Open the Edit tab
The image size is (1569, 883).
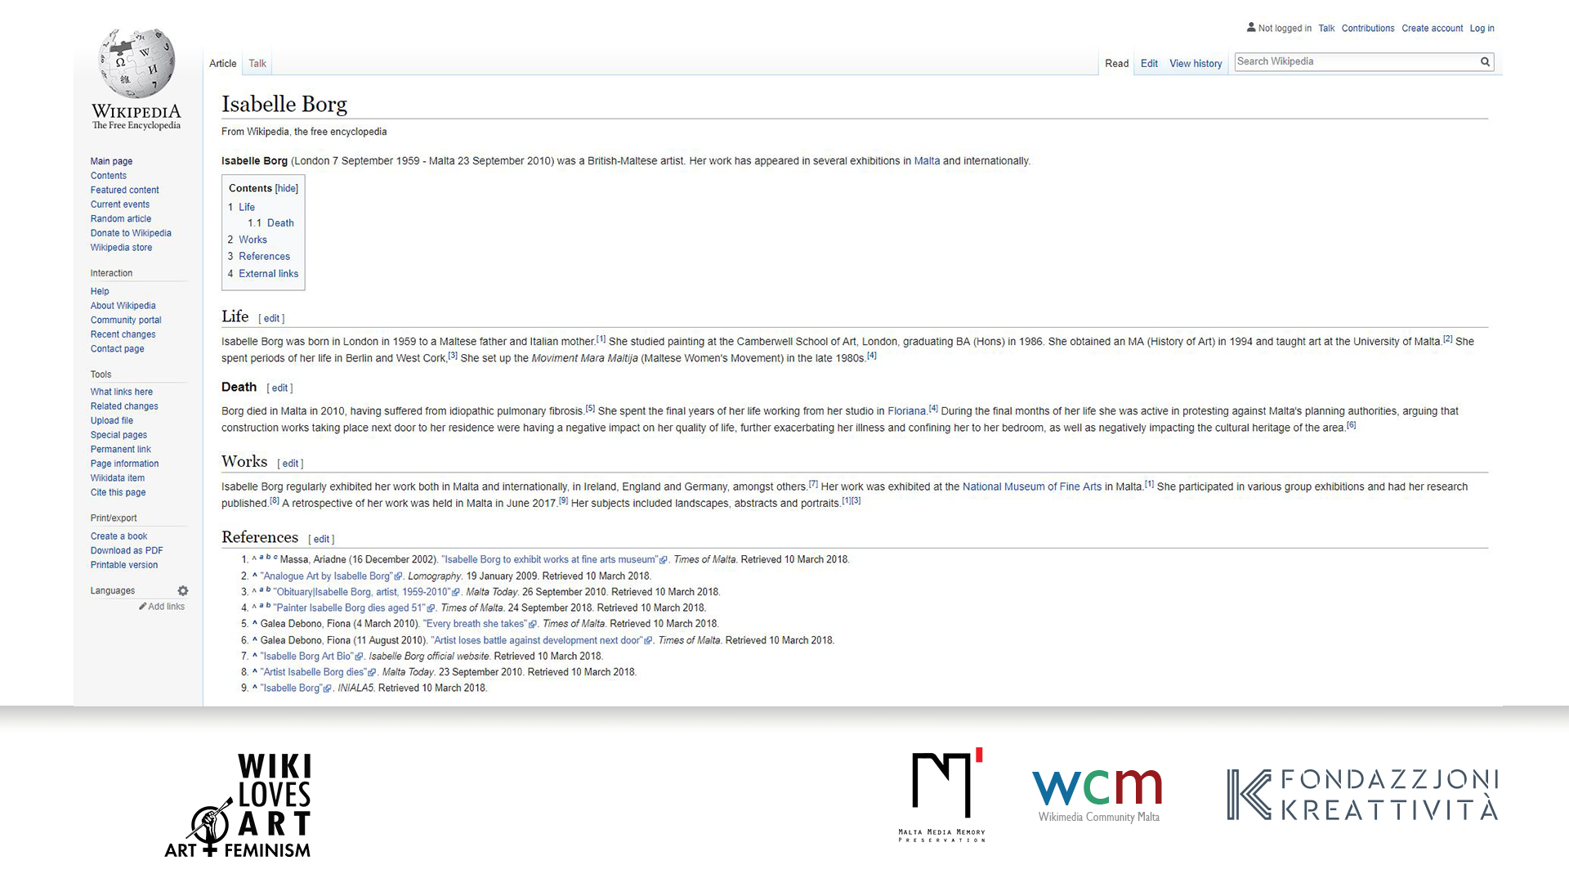[1148, 64]
